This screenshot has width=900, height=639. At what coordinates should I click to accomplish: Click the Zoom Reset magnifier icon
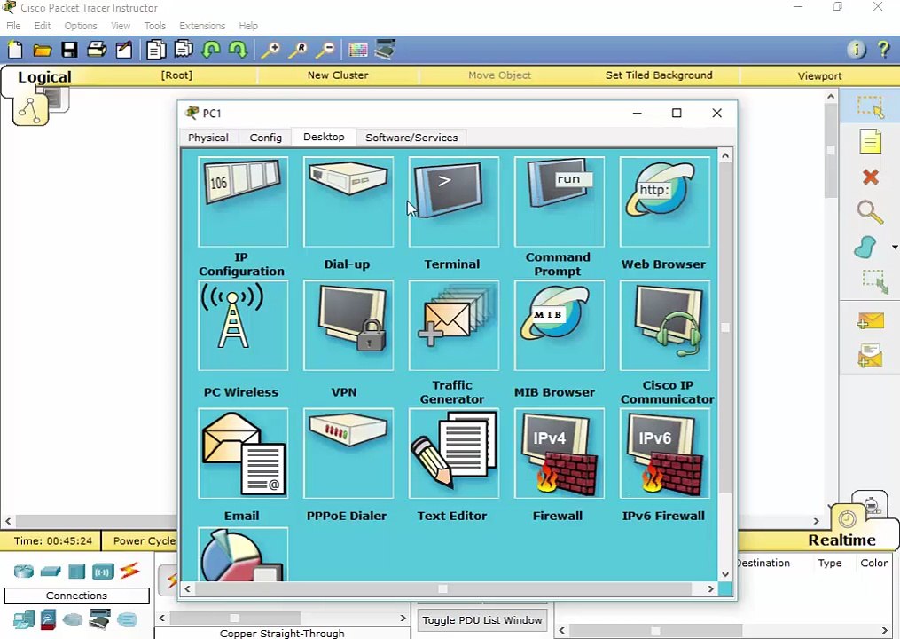pyautogui.click(x=298, y=50)
